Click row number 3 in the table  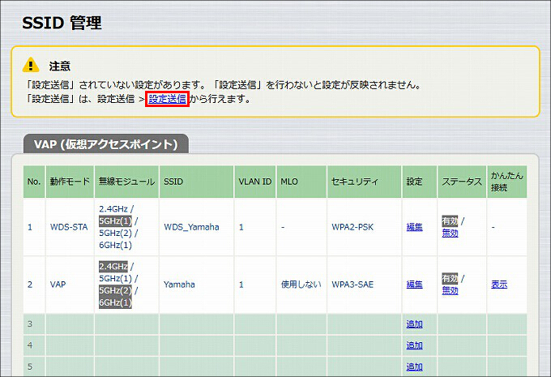click(30, 324)
